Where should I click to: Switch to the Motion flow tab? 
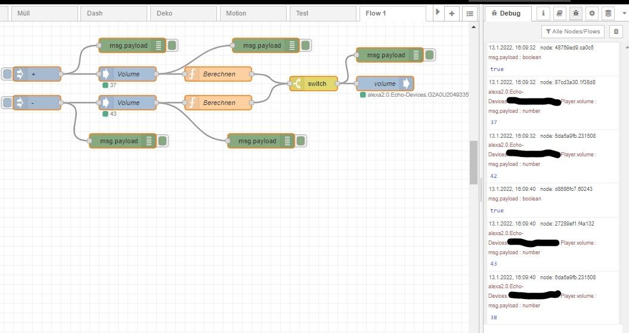click(253, 13)
